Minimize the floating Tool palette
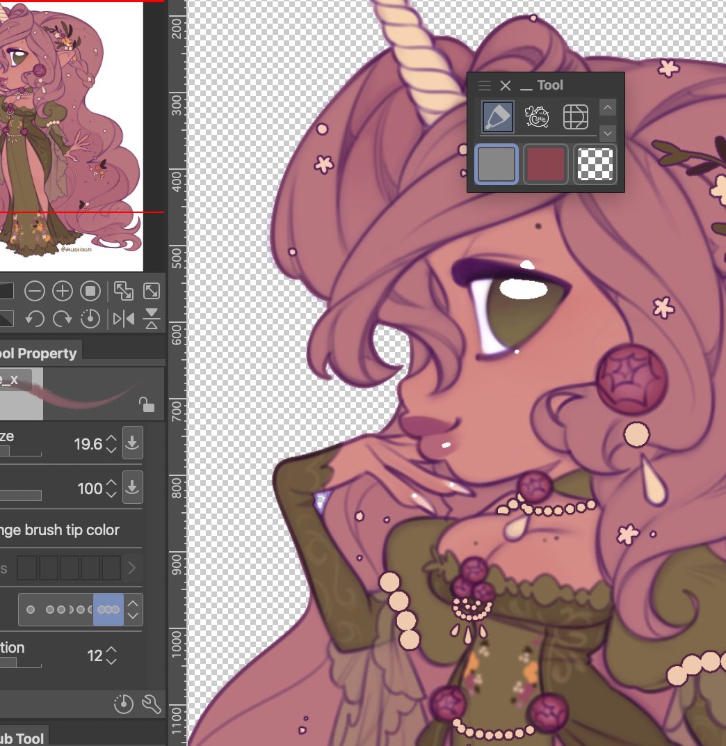The height and width of the screenshot is (746, 726). point(526,88)
